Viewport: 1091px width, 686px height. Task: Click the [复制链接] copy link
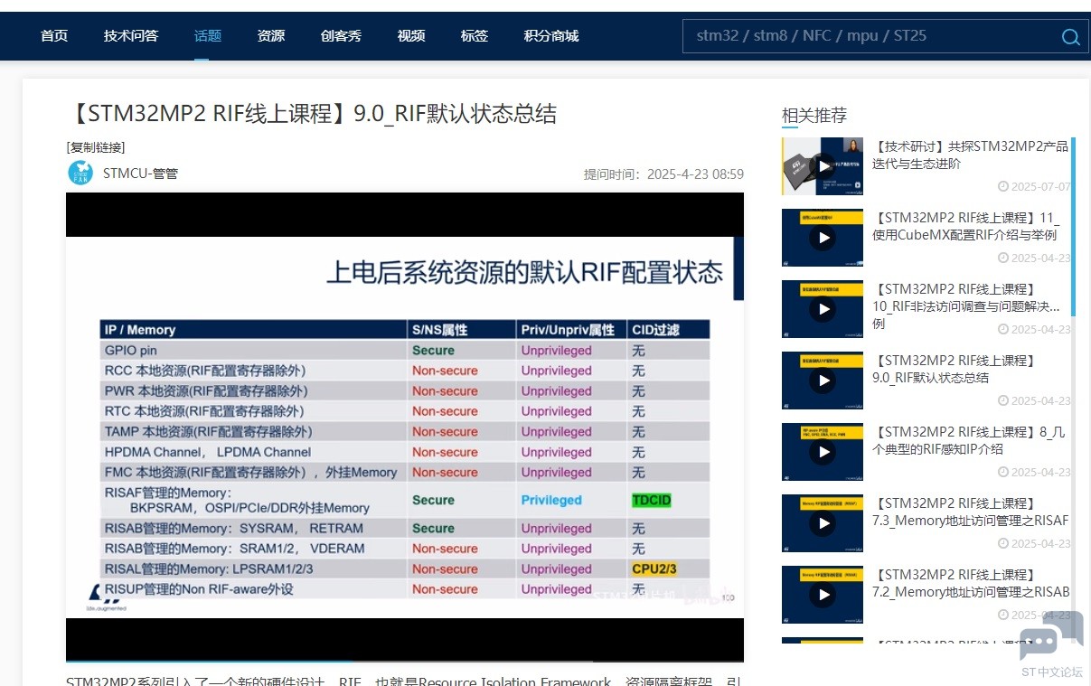[96, 147]
